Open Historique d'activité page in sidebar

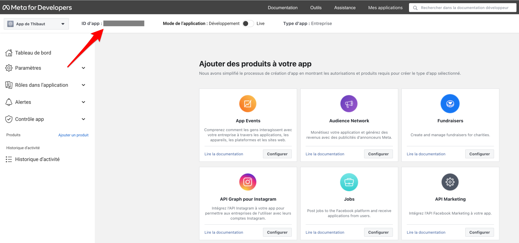tap(37, 159)
